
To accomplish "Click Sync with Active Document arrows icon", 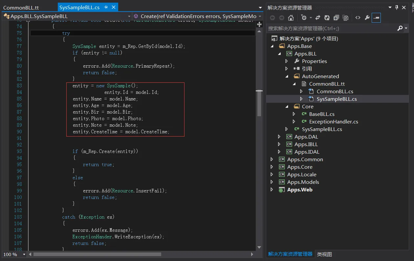I will (318, 18).
